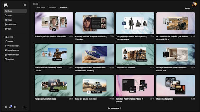Click the 05:41 duration of UGC-style video

click(x=71, y=36)
